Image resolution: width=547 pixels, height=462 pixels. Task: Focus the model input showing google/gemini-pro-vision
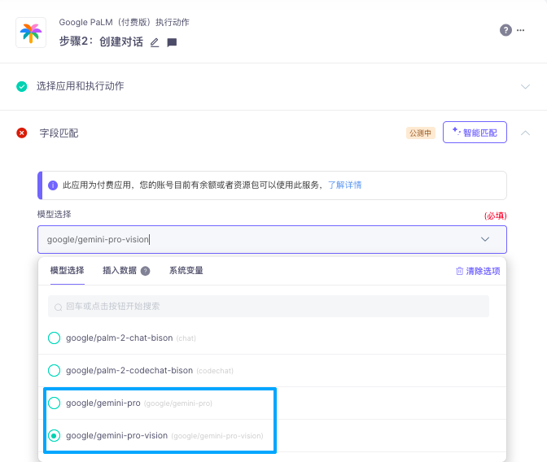tap(272, 240)
